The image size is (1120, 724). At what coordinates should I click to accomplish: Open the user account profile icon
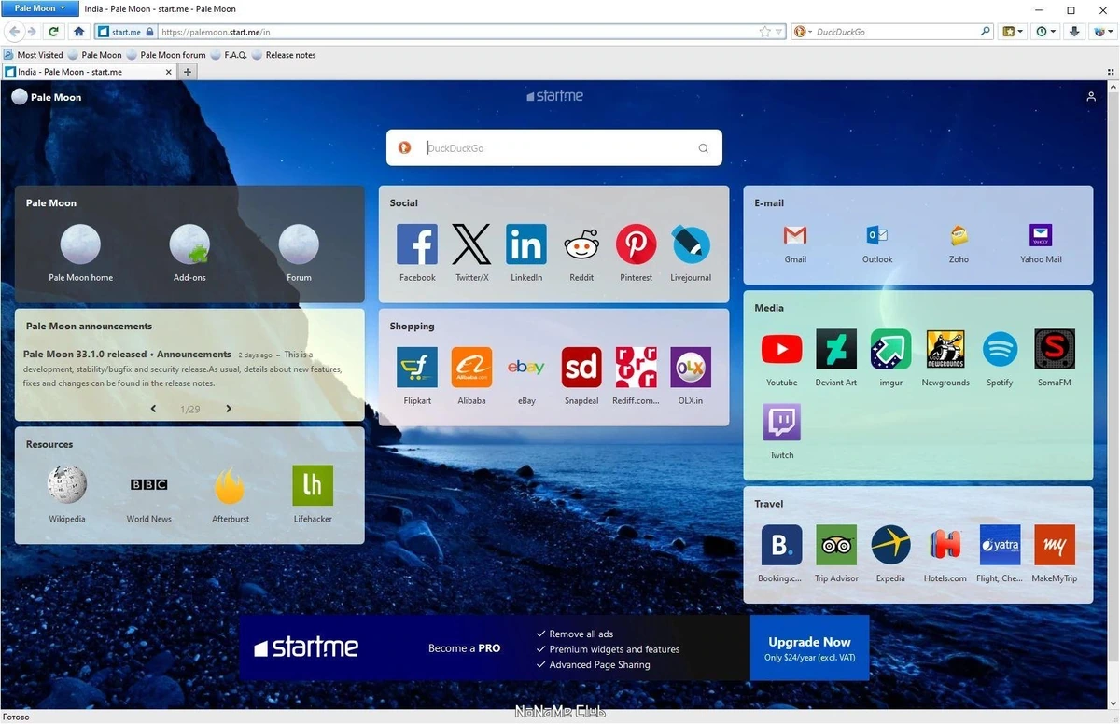[x=1091, y=96]
